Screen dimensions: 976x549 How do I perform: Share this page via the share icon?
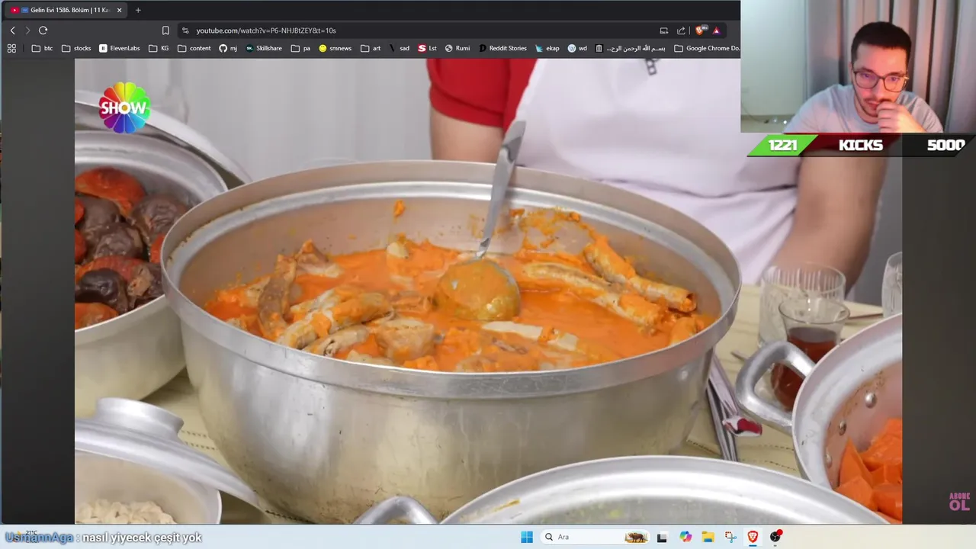681,30
